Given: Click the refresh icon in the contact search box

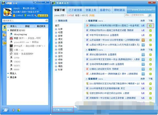Looking at the screenshot, I should (47, 20).
